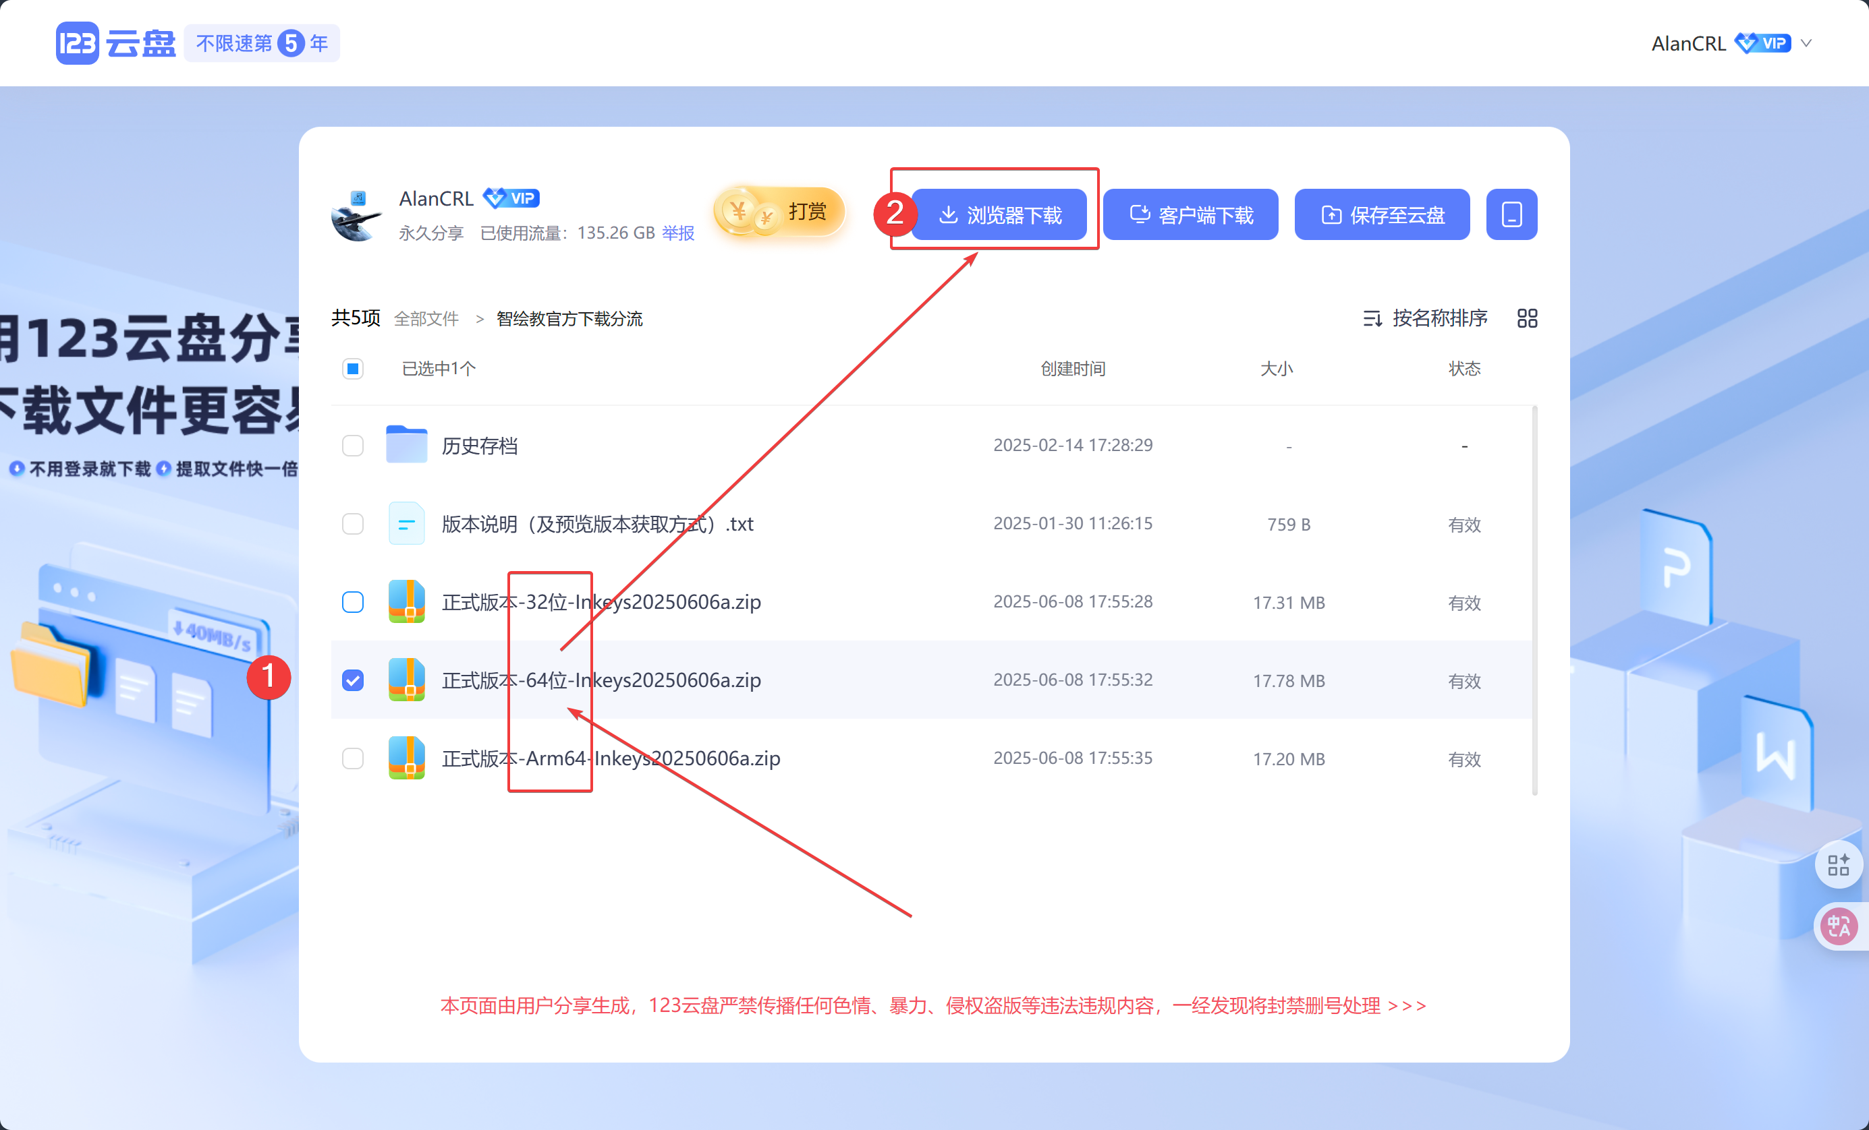Go to 全部文件 breadcrumb

[426, 319]
